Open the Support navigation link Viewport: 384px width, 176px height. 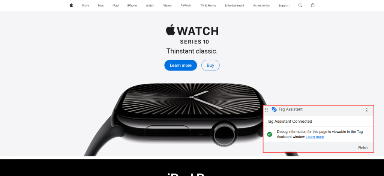click(x=284, y=5)
